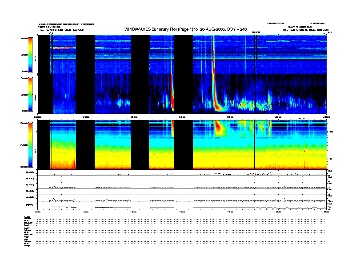This screenshot has width=352, height=272.
Task: Click the -155.00 label on TNR scale
Action: coord(23,167)
